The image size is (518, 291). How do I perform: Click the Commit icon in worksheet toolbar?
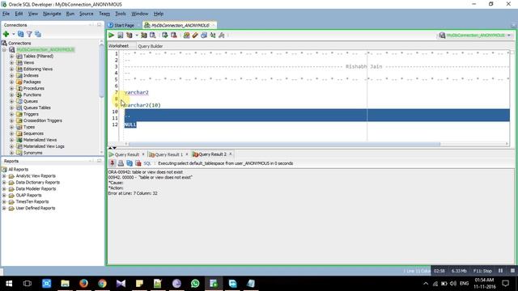[x=164, y=35]
